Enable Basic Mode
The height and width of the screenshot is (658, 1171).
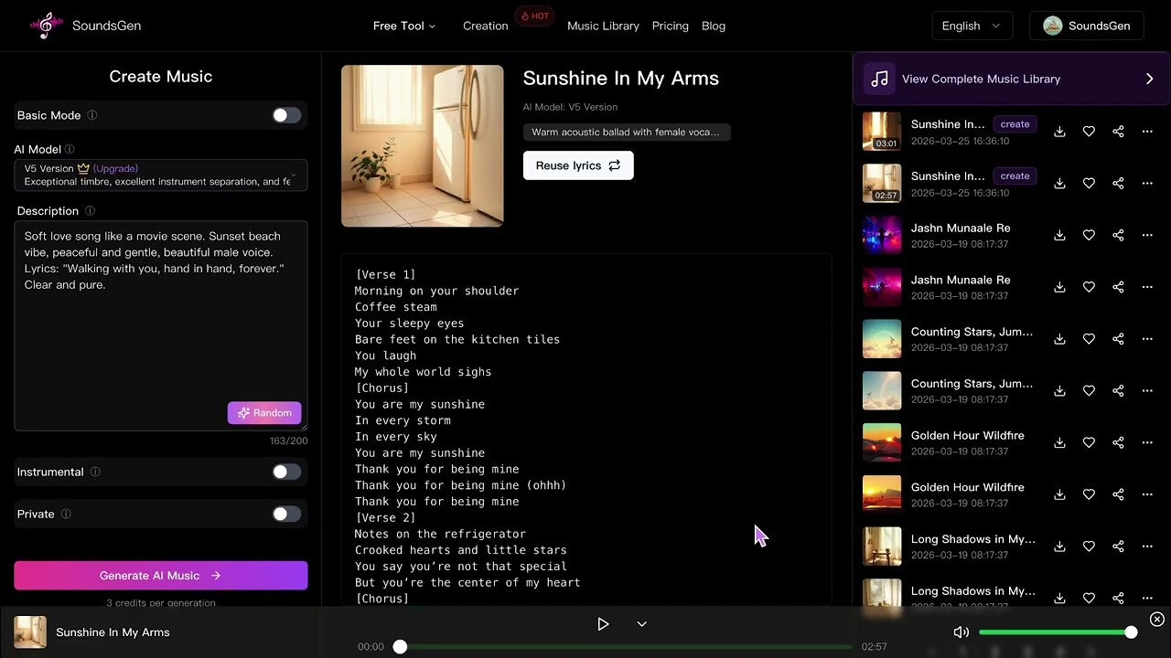(286, 115)
